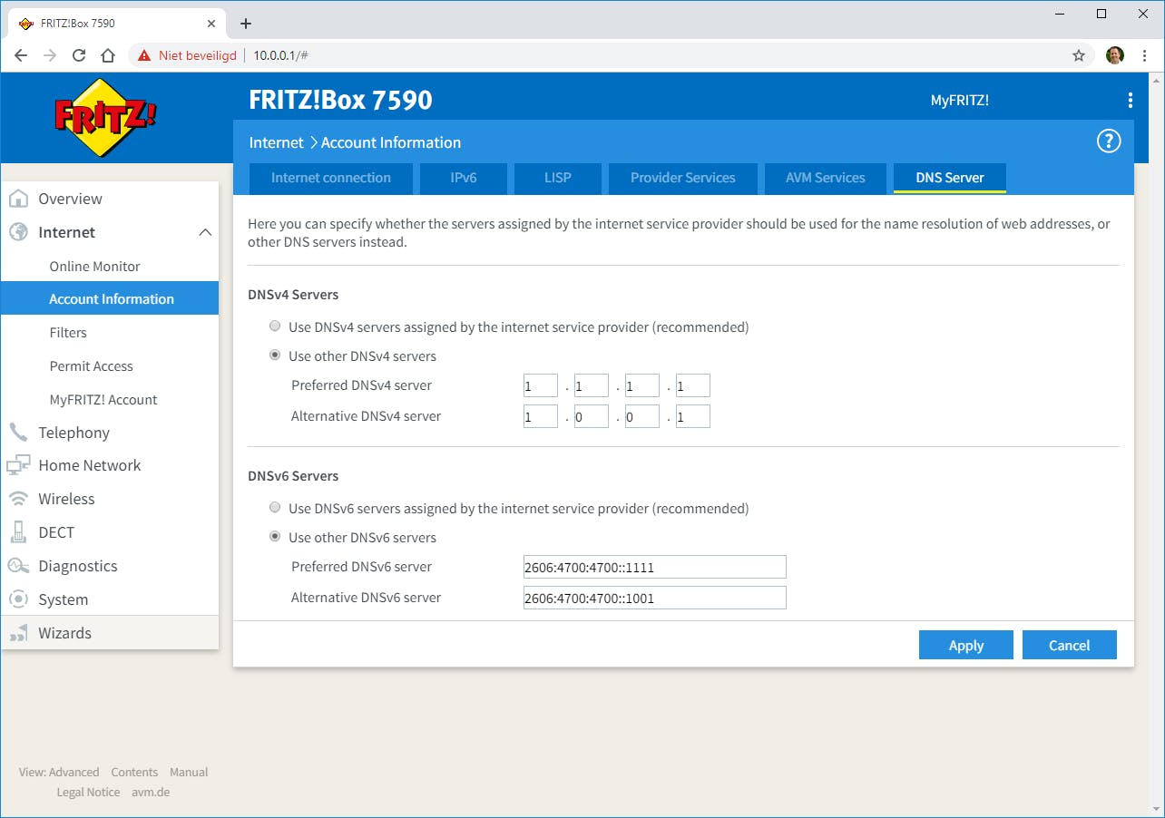Open the Provider Services tab

point(682,178)
